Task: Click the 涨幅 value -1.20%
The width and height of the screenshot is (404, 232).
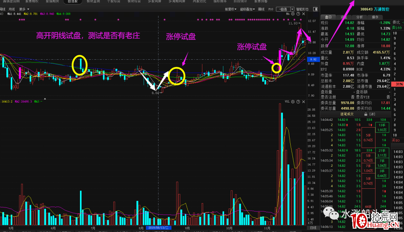Action: [385, 23]
